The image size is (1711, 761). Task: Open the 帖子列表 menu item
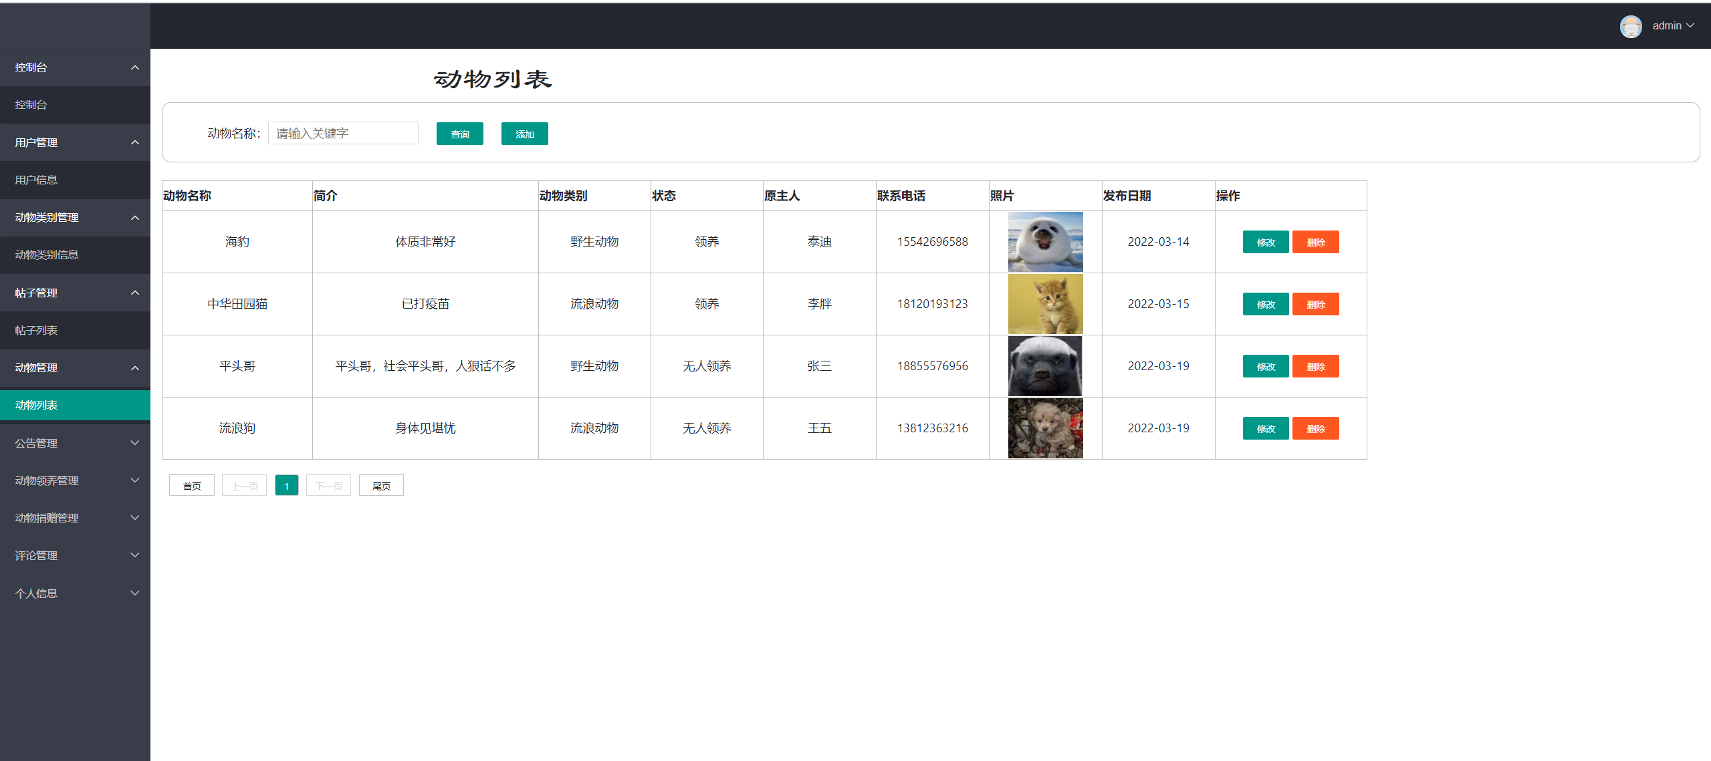pos(36,330)
